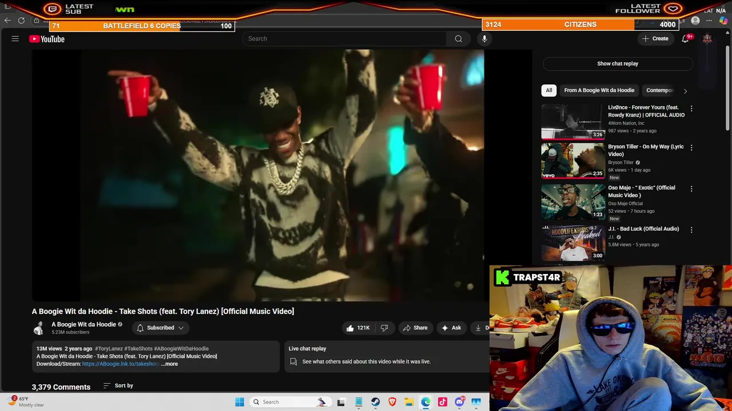
Task: Click the partially visible Download button
Action: pos(480,328)
